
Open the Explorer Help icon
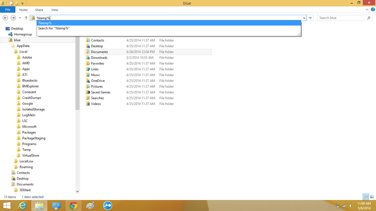(373, 10)
